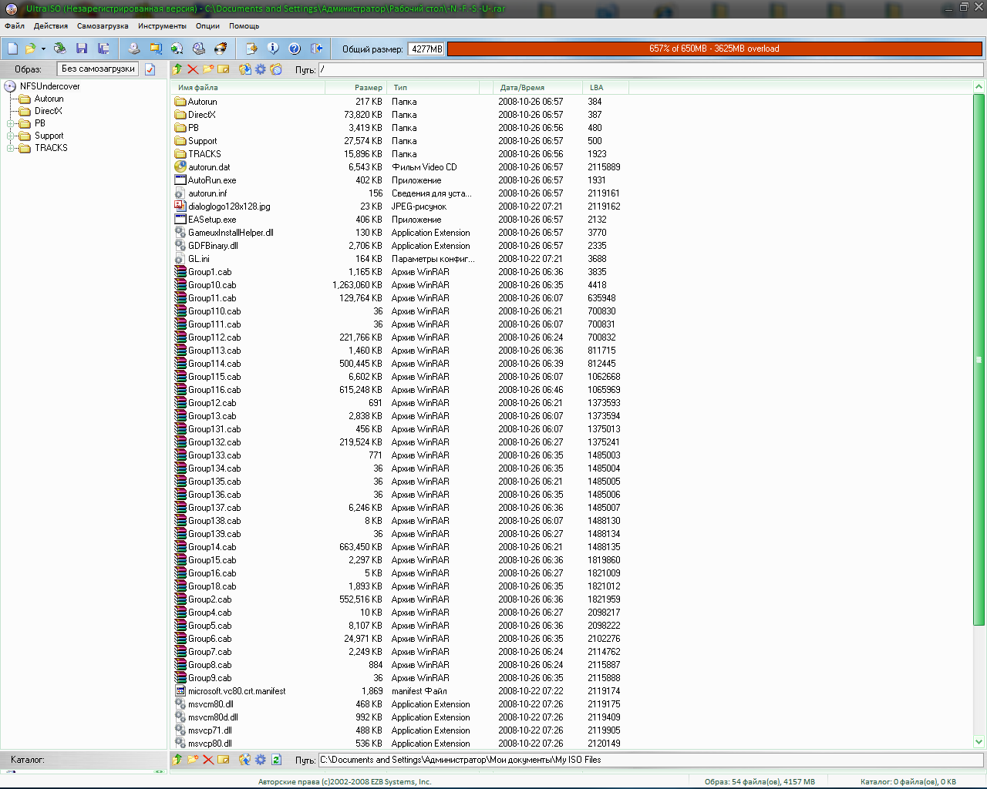Viewport: 987px width, 789px height.
Task: Click the Exit door toolbar icon
Action: coord(316,49)
